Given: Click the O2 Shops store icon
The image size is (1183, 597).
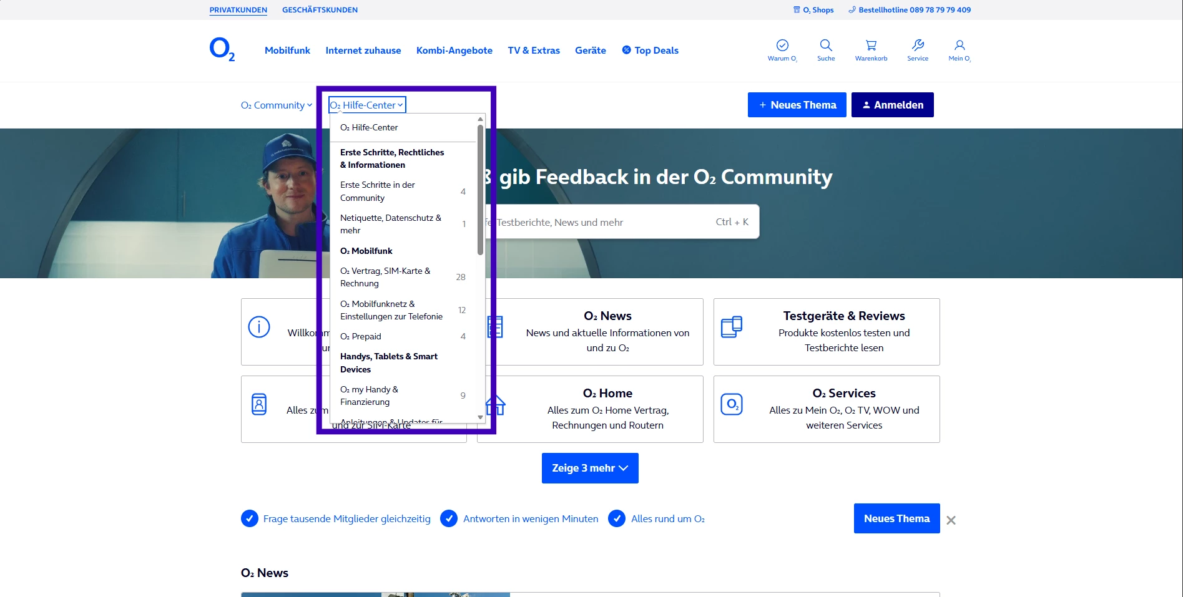Looking at the screenshot, I should (797, 9).
